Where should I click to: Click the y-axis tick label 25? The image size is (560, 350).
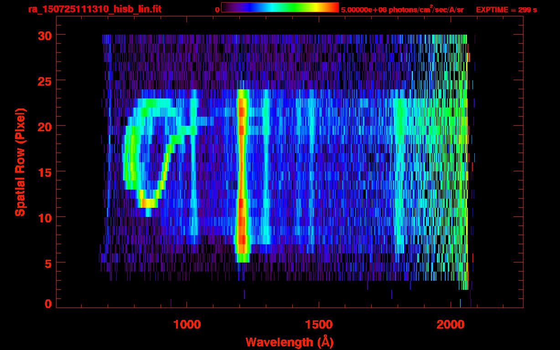[x=44, y=81]
